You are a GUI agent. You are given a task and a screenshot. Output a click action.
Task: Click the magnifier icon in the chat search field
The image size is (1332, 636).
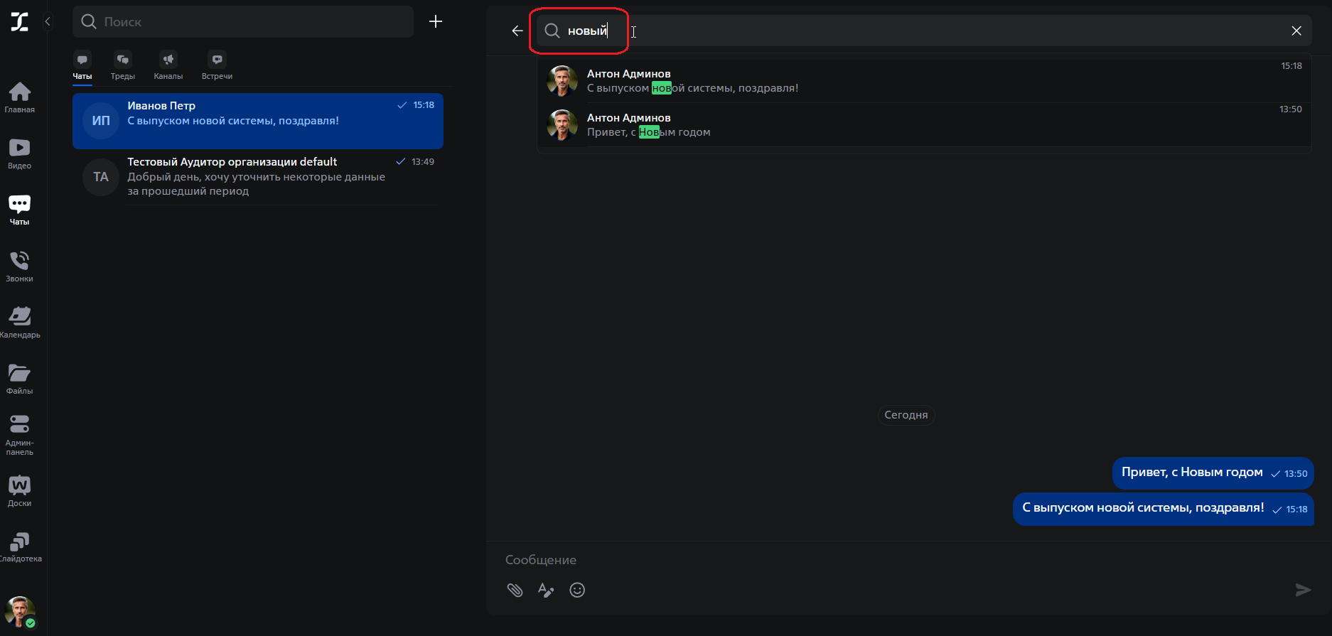point(552,31)
